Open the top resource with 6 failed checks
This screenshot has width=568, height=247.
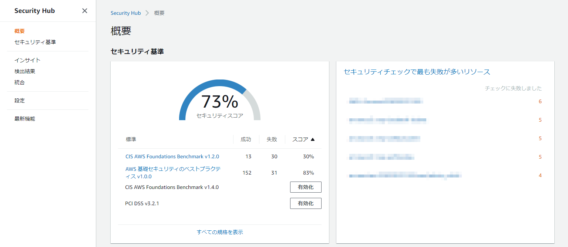[x=386, y=101]
